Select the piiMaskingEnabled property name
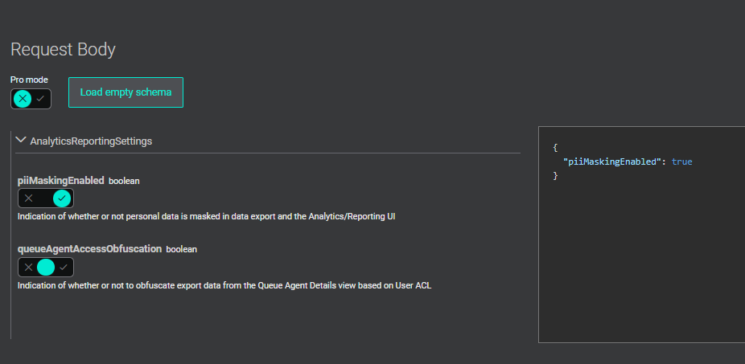The height and width of the screenshot is (364, 745). point(61,181)
